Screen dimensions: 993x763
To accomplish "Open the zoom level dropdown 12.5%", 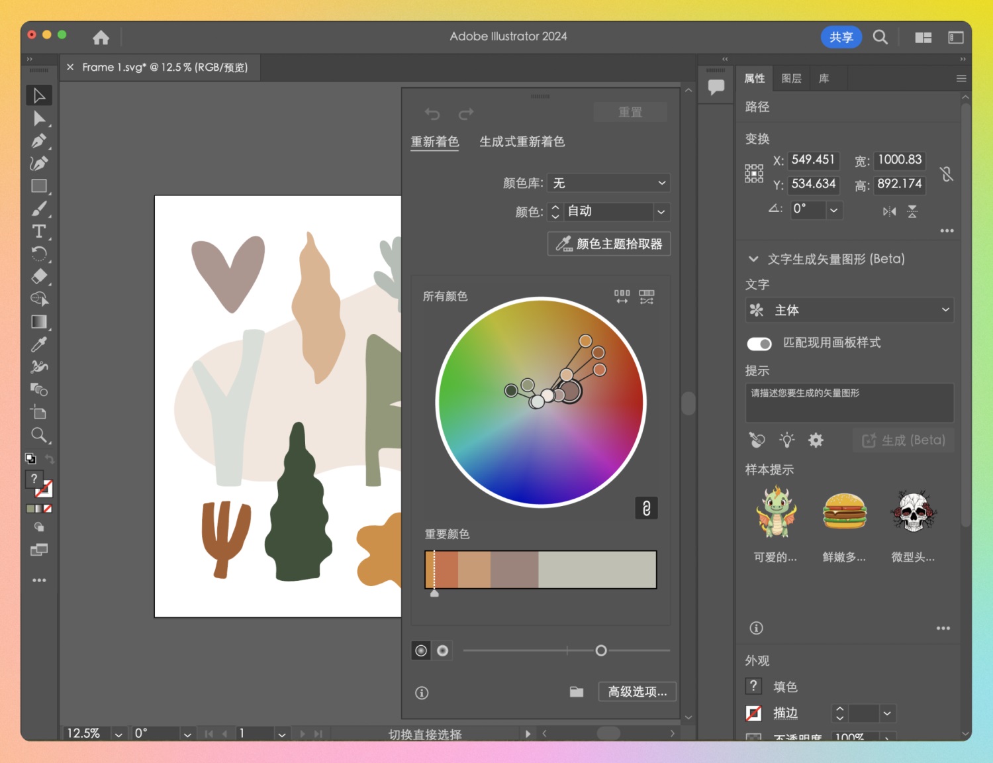I will tap(118, 734).
